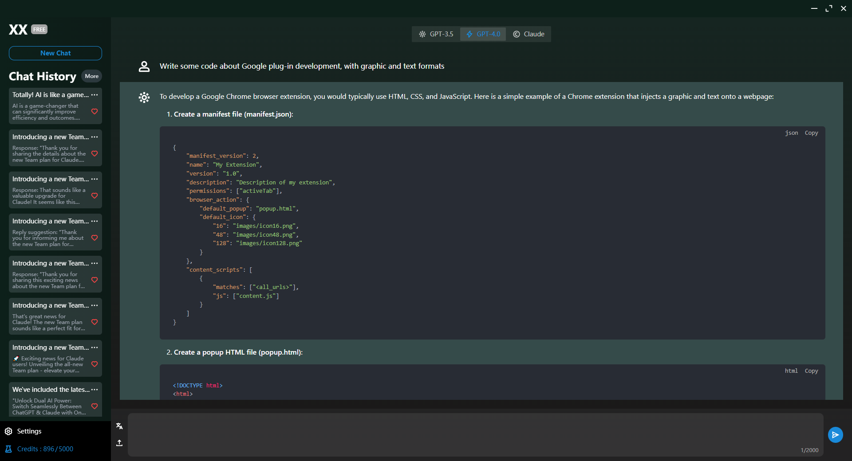
Task: Click the credits flask icon
Action: [x=8, y=449]
